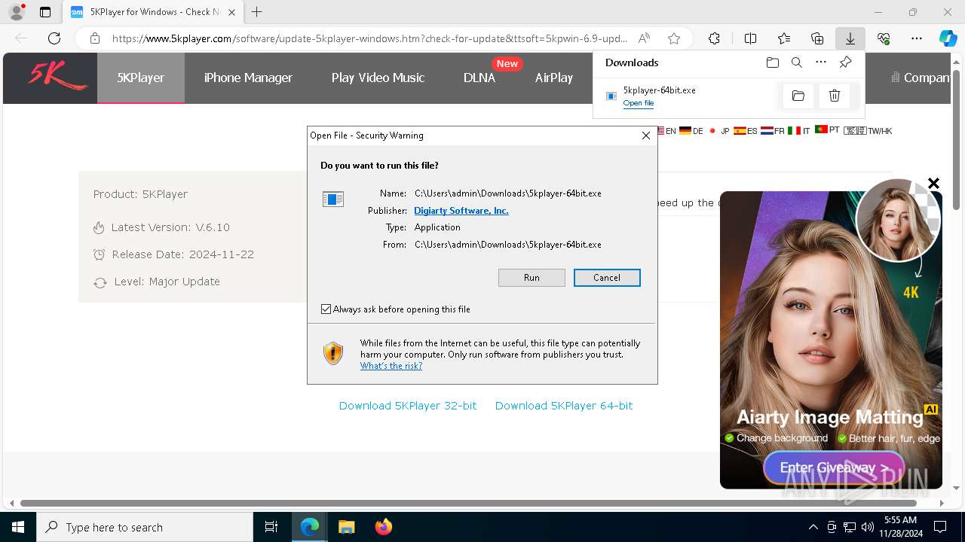
Task: Open the tab actions menu icon
Action: point(45,12)
